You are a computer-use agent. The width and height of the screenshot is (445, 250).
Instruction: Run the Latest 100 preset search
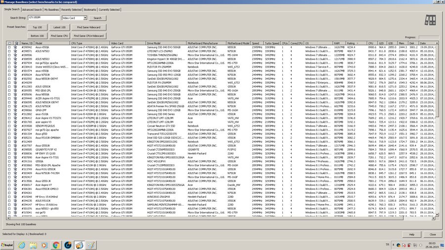[59, 27]
